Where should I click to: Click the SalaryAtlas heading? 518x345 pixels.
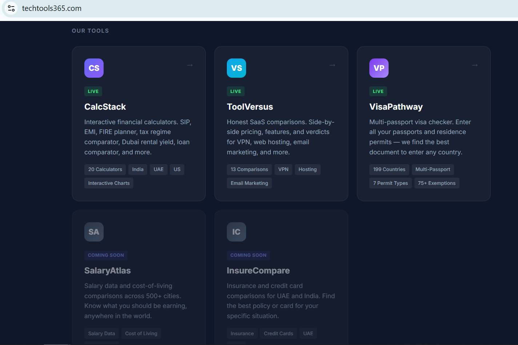(107, 271)
